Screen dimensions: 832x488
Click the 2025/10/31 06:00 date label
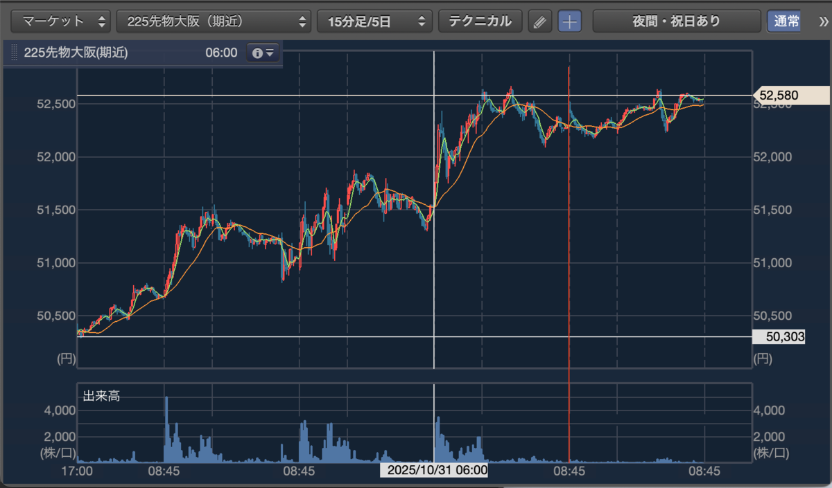(434, 470)
